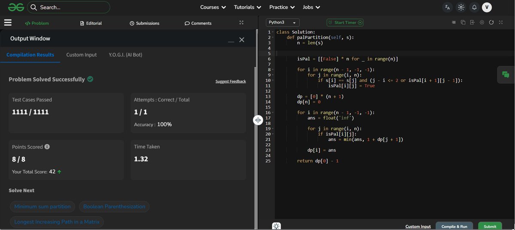This screenshot has width=515, height=230.
Task: Open the user profile avatar V
Action: coord(487,7)
